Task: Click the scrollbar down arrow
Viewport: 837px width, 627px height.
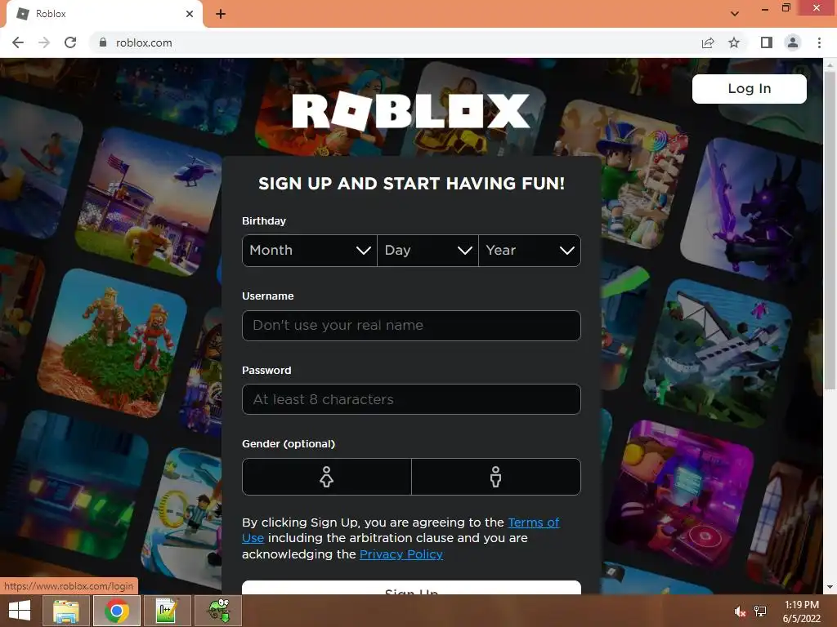Action: pos(830,587)
